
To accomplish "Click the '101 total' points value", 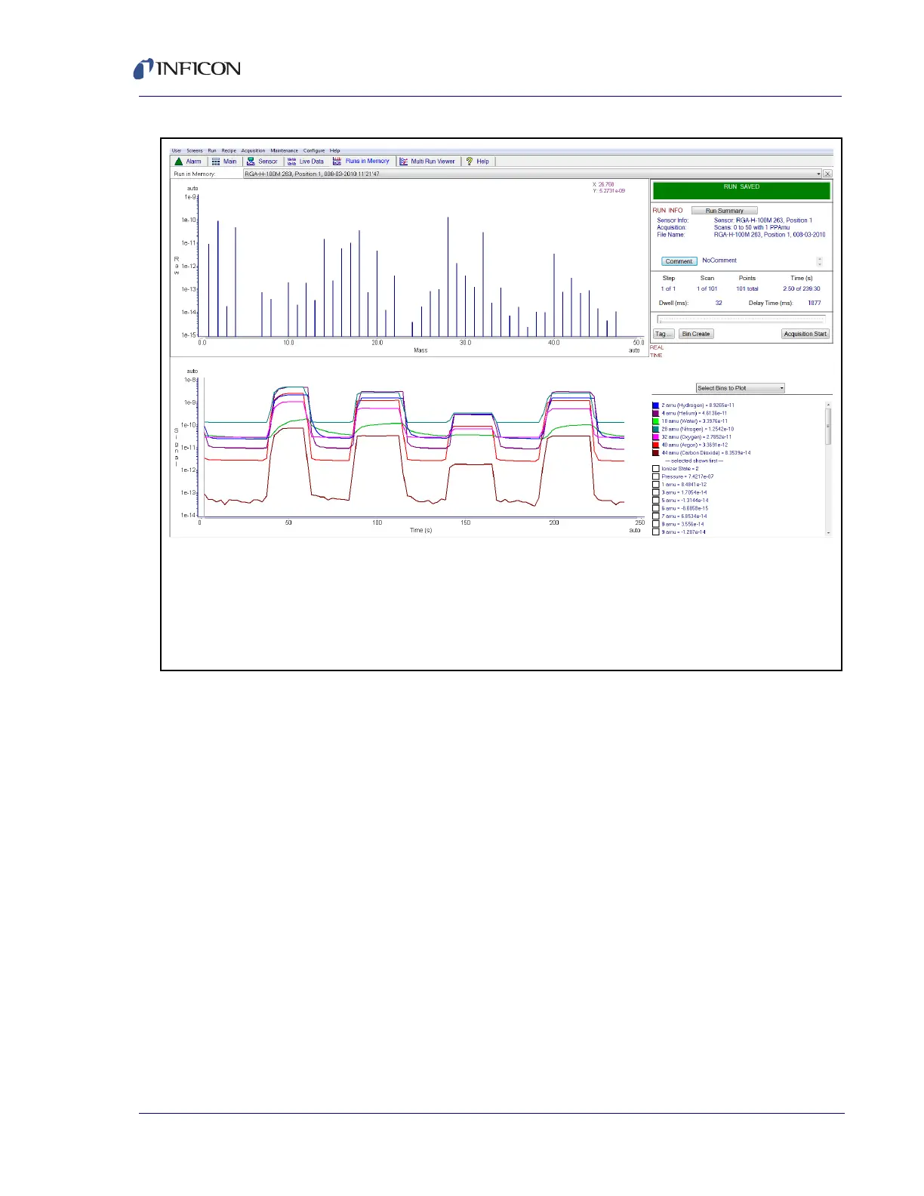I will pos(747,288).
